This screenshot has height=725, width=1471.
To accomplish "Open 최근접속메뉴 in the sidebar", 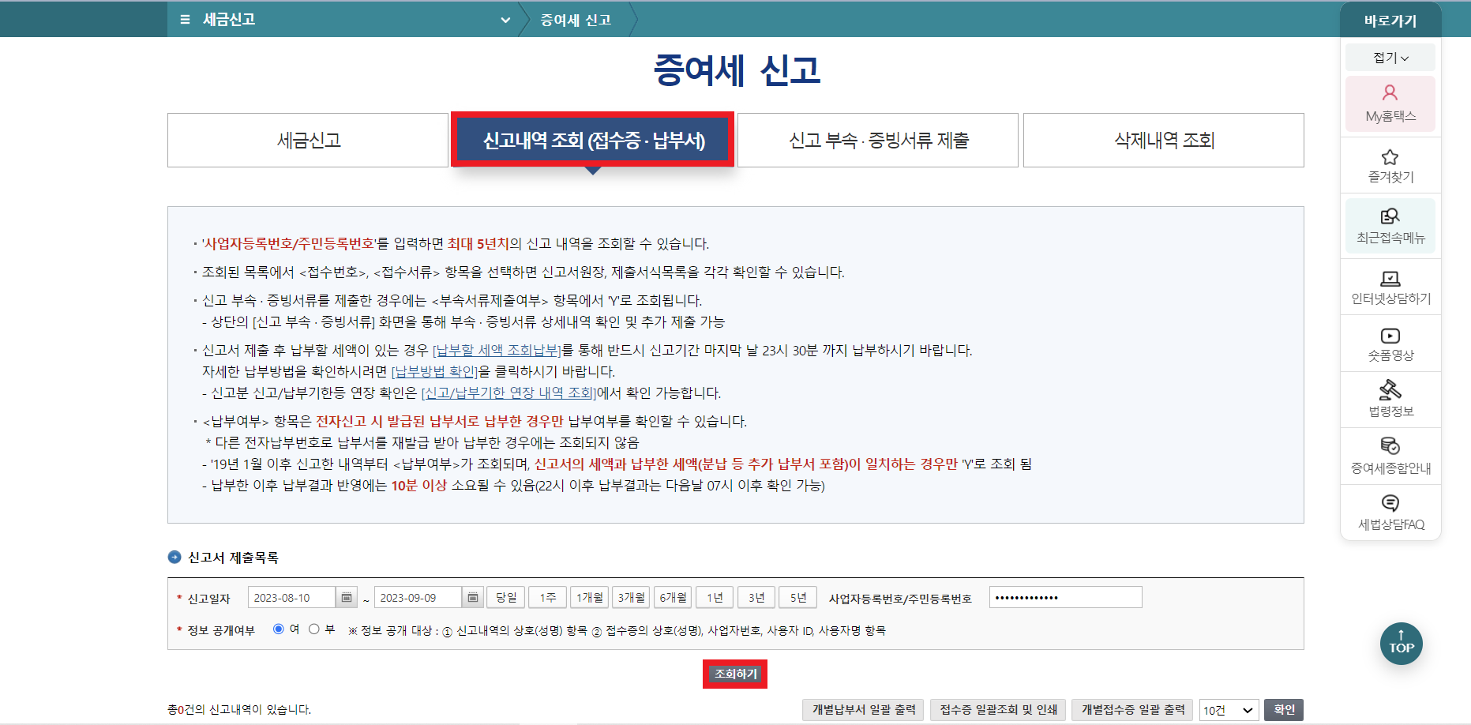I will point(1390,225).
